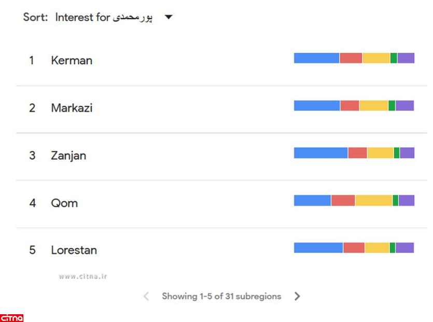Click yellow segment of Kerman bar
Viewport: 433px width, 322px height.
point(376,58)
